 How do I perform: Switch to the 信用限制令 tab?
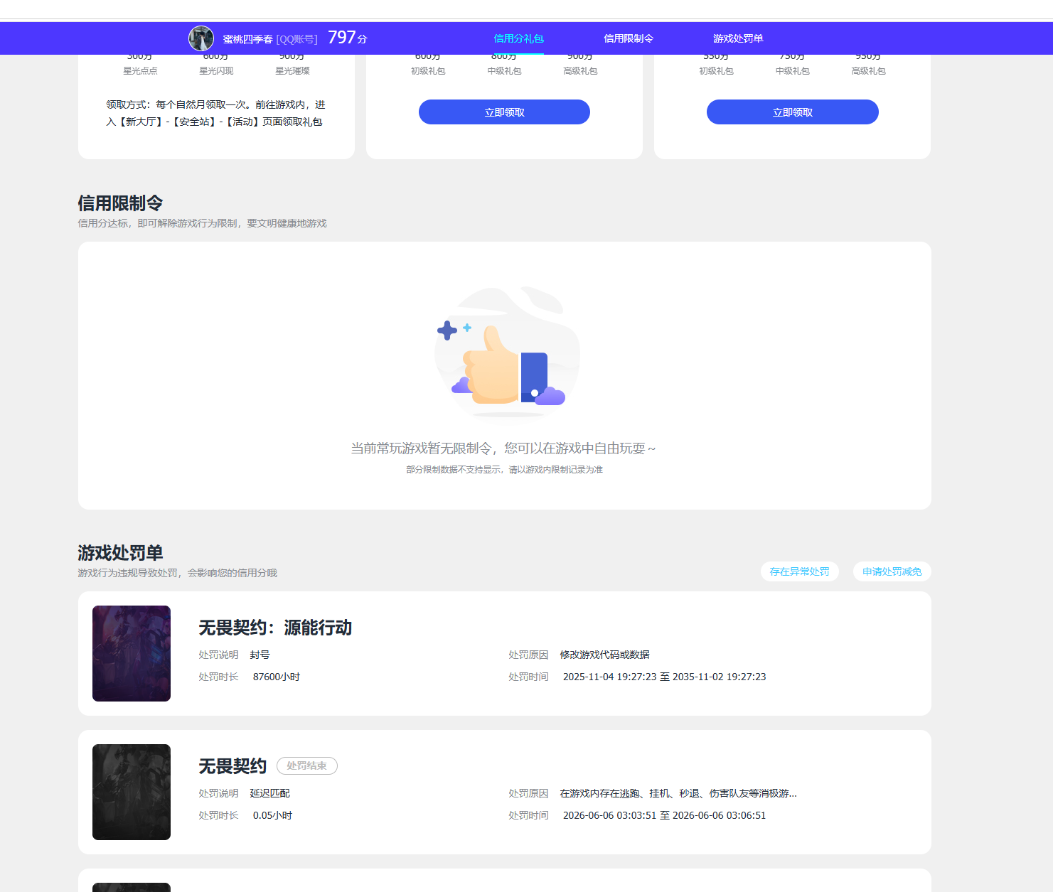pos(629,38)
